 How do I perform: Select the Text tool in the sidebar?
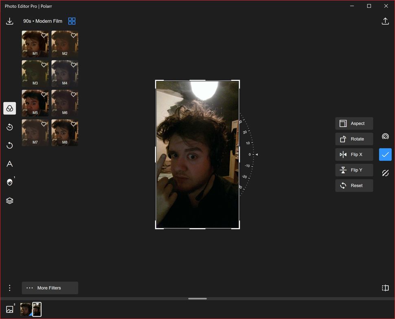click(x=9, y=164)
